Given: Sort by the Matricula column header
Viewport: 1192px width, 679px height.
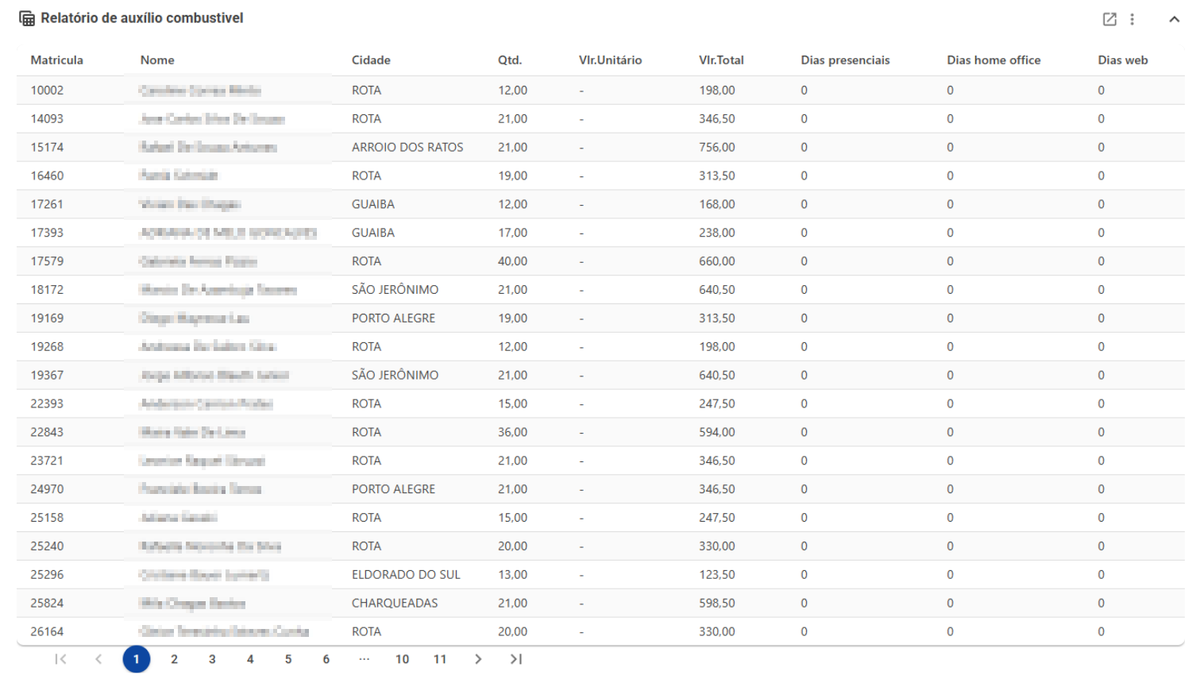Looking at the screenshot, I should click(x=57, y=60).
